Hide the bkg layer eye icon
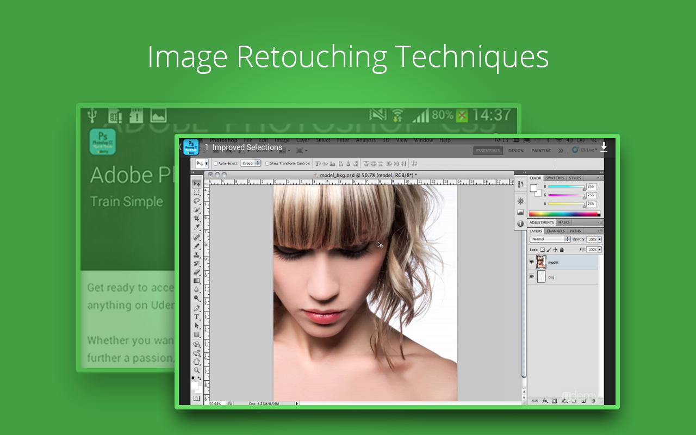This screenshot has width=696, height=435. [x=532, y=277]
